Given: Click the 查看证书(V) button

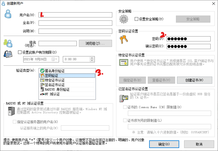Looking at the screenshot, I should click(161, 80).
